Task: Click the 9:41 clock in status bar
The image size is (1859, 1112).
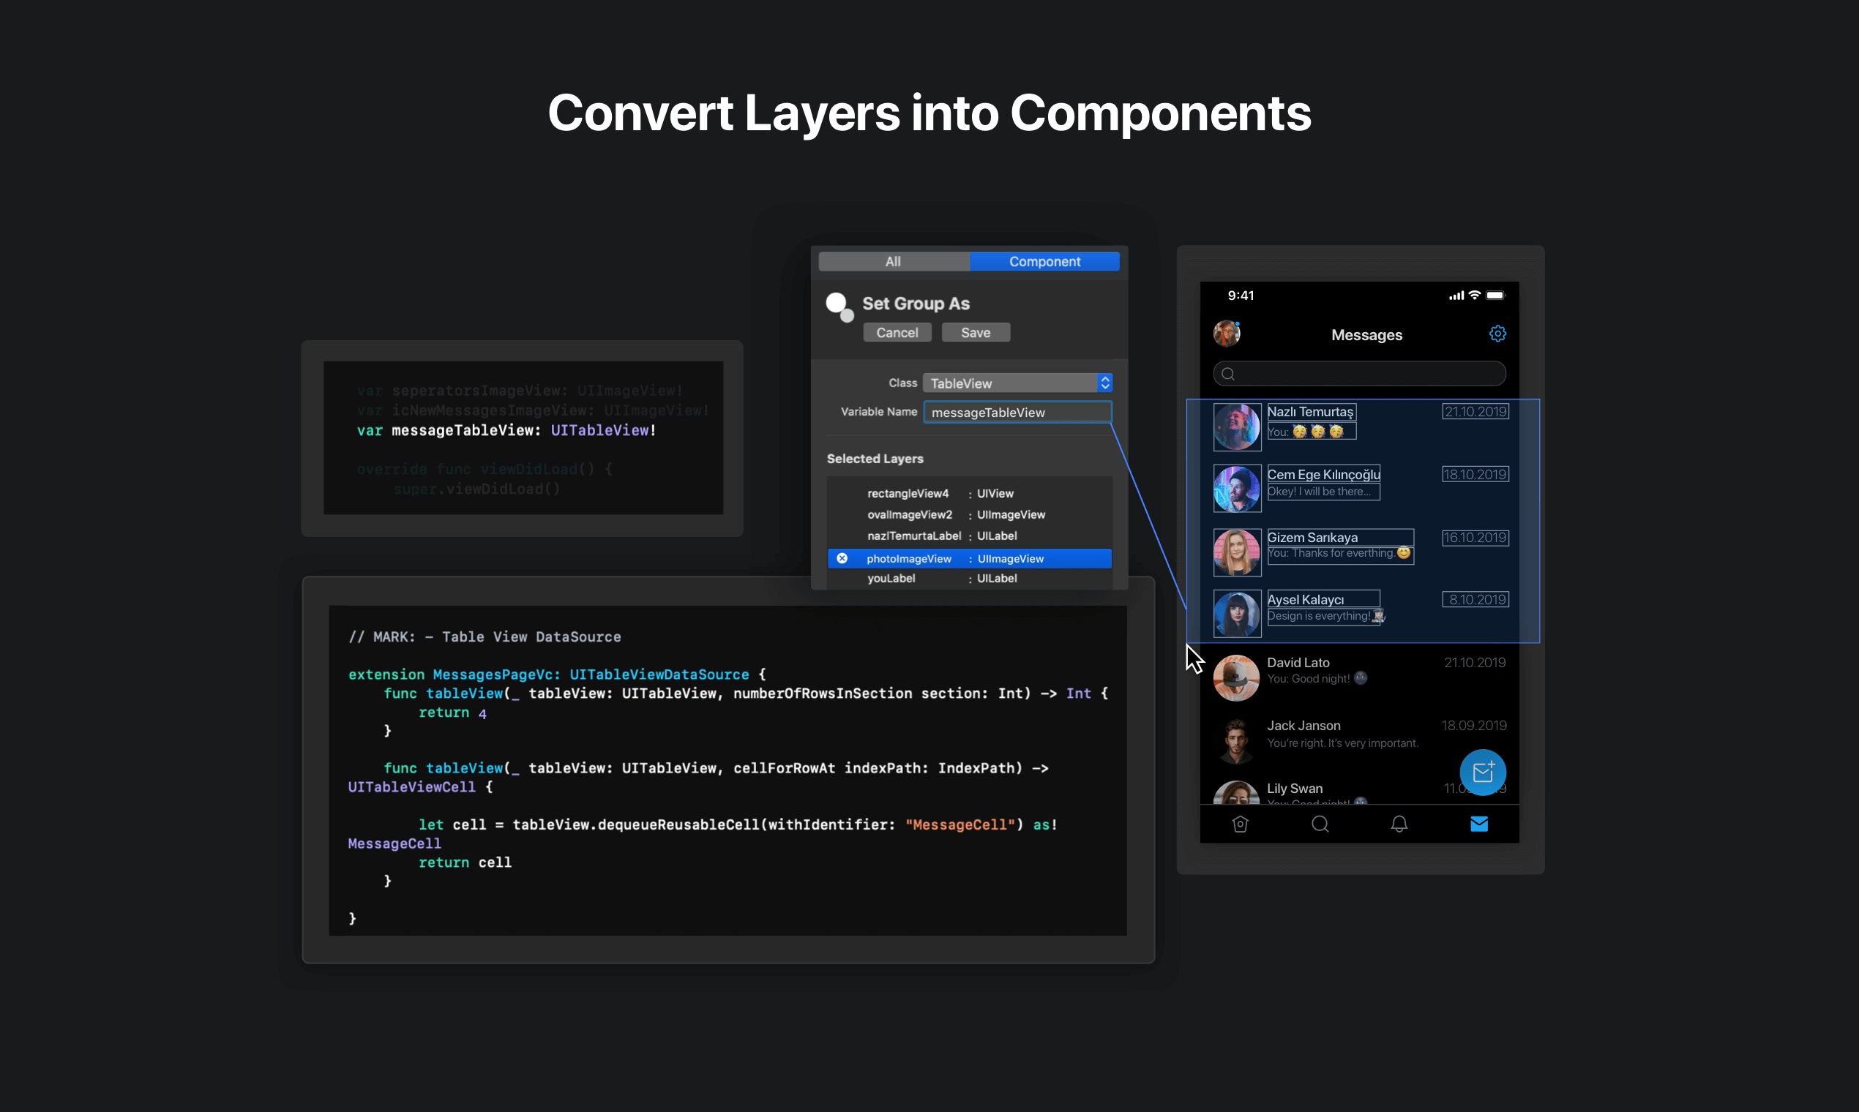Action: tap(1241, 296)
